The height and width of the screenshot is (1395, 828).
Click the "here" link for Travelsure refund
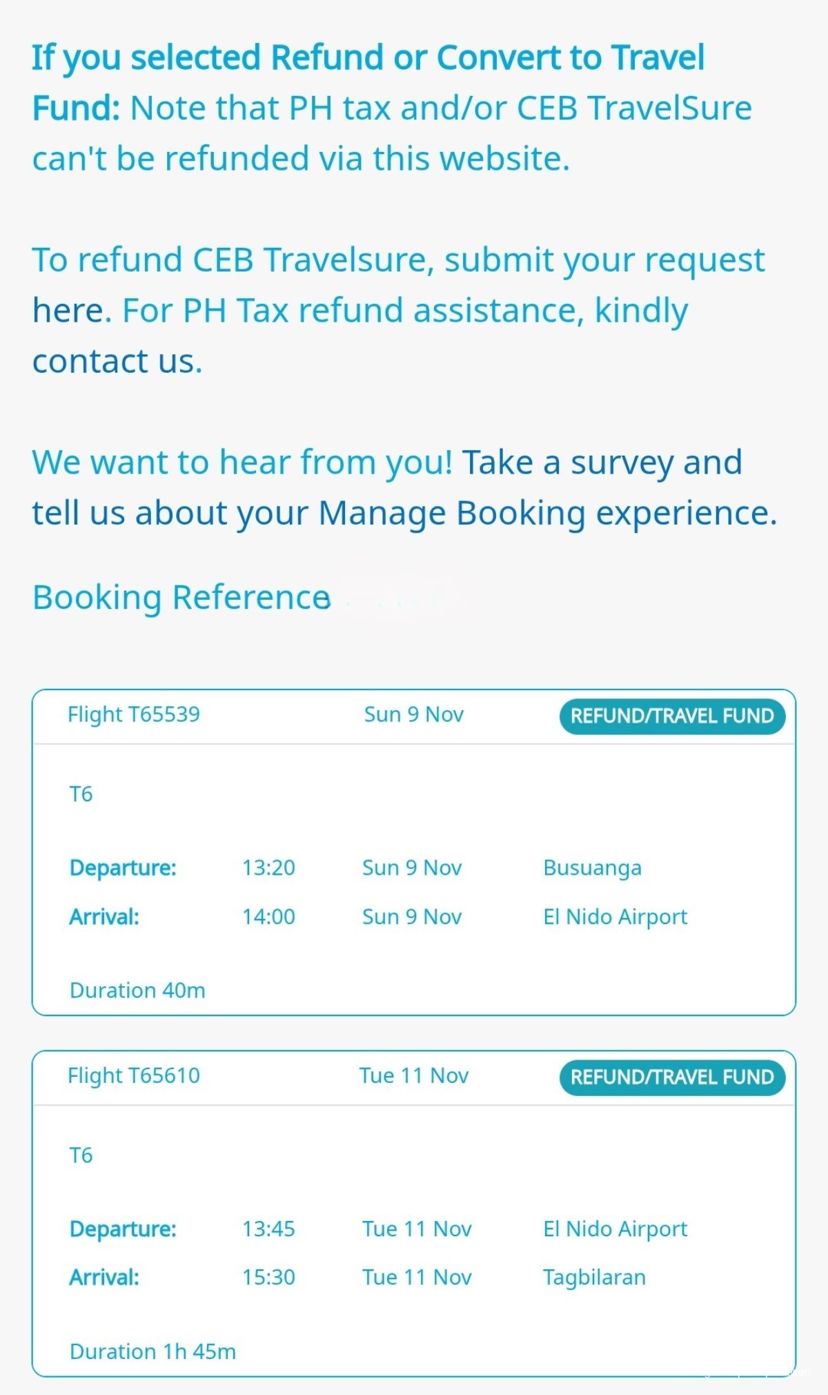70,311
